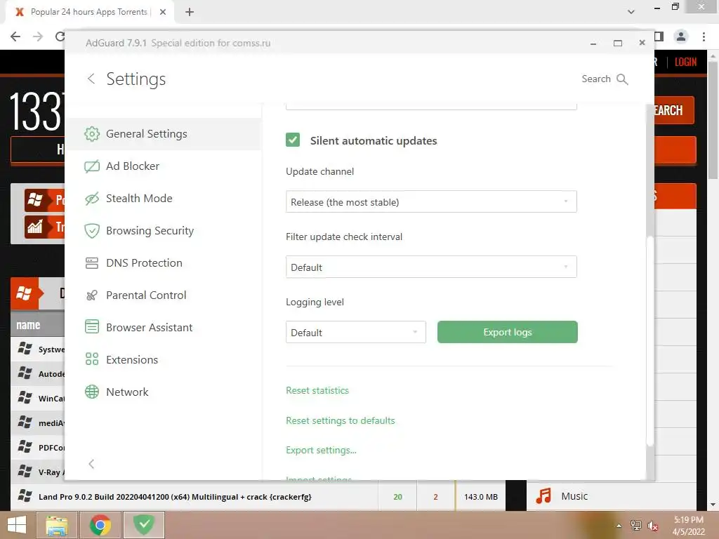
Task: Open Filter update check interval dropdown
Action: (x=431, y=267)
